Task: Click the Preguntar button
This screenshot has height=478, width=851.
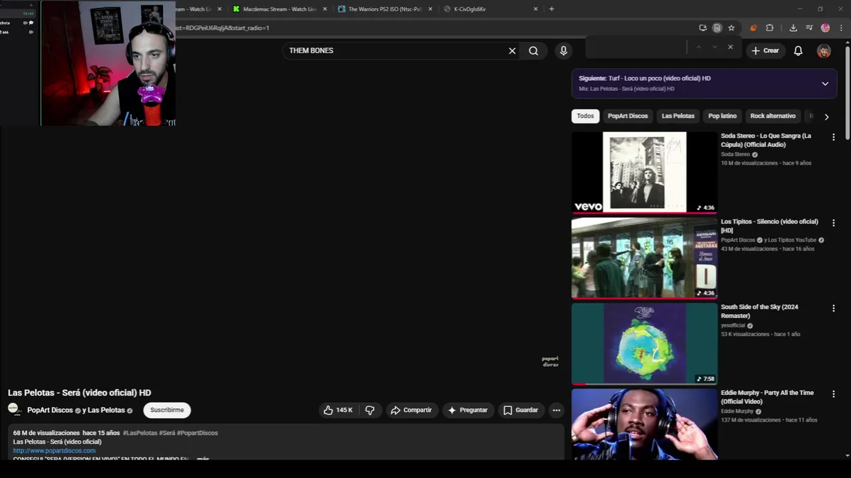Action: (468, 410)
